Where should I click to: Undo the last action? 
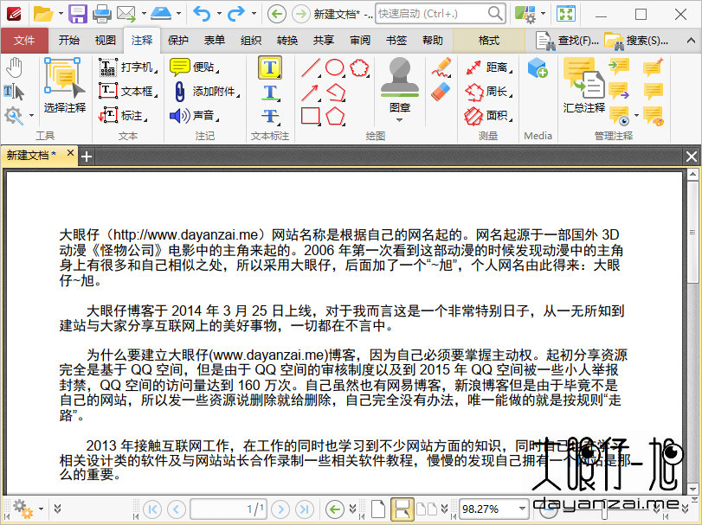pos(202,14)
